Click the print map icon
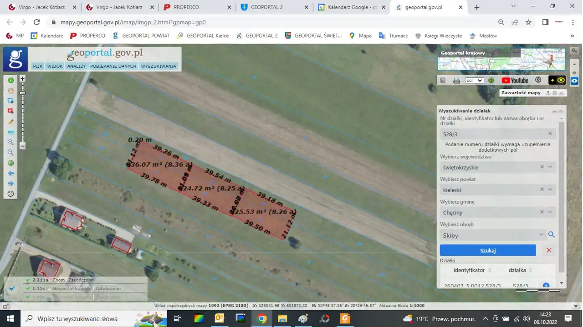The image size is (583, 327). click(x=456, y=81)
